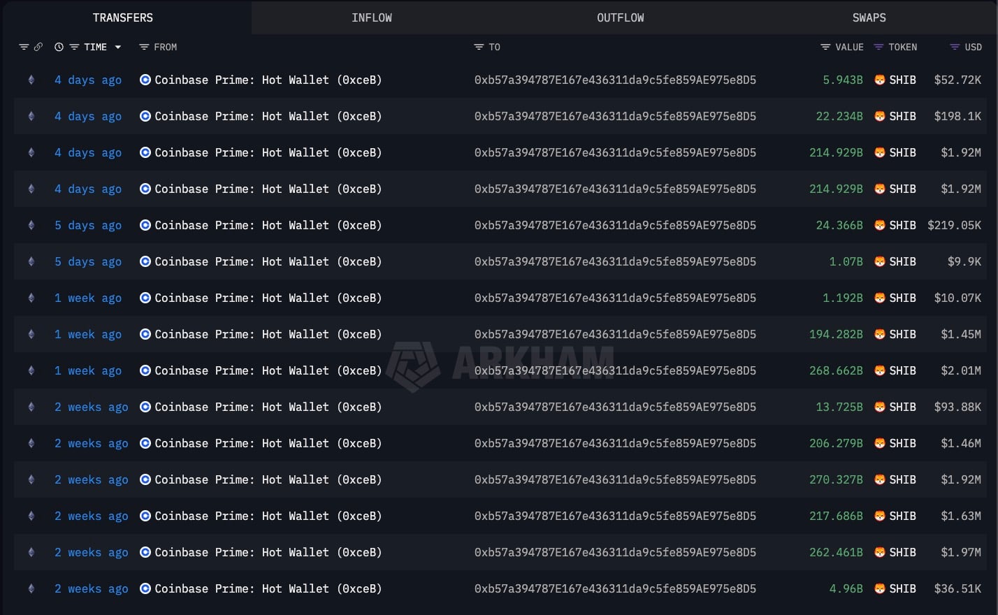Open the OUTFLOW tab
The width and height of the screenshot is (998, 615).
(620, 17)
